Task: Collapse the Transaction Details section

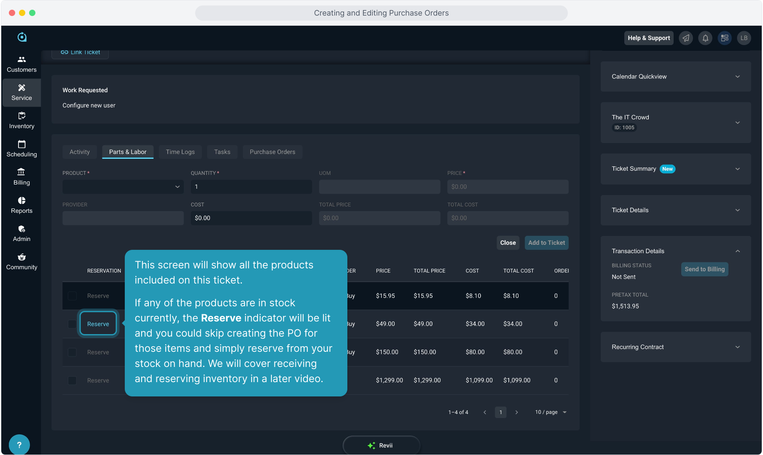Action: pyautogui.click(x=737, y=251)
